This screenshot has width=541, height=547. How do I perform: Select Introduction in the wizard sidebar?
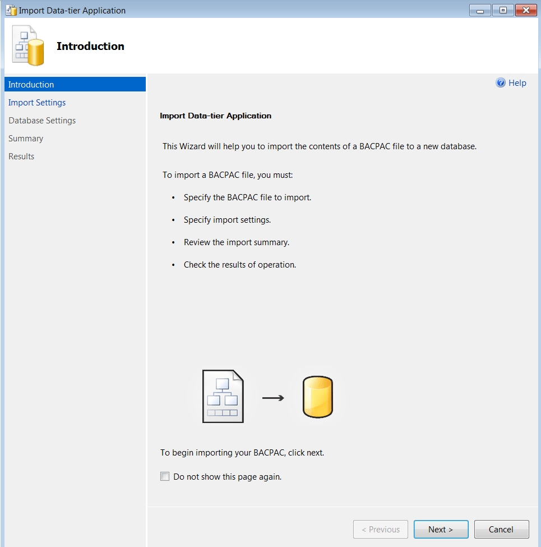(x=31, y=85)
